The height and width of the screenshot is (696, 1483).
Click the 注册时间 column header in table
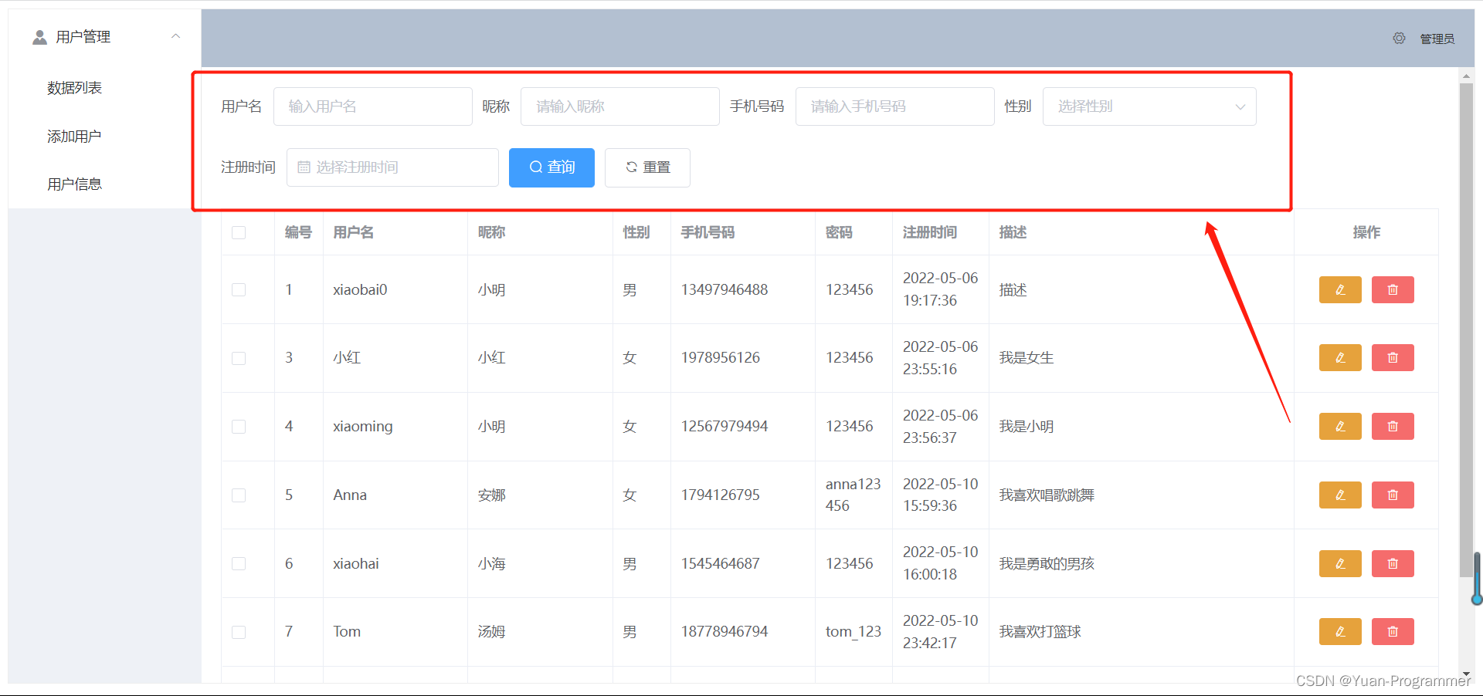pyautogui.click(x=930, y=232)
